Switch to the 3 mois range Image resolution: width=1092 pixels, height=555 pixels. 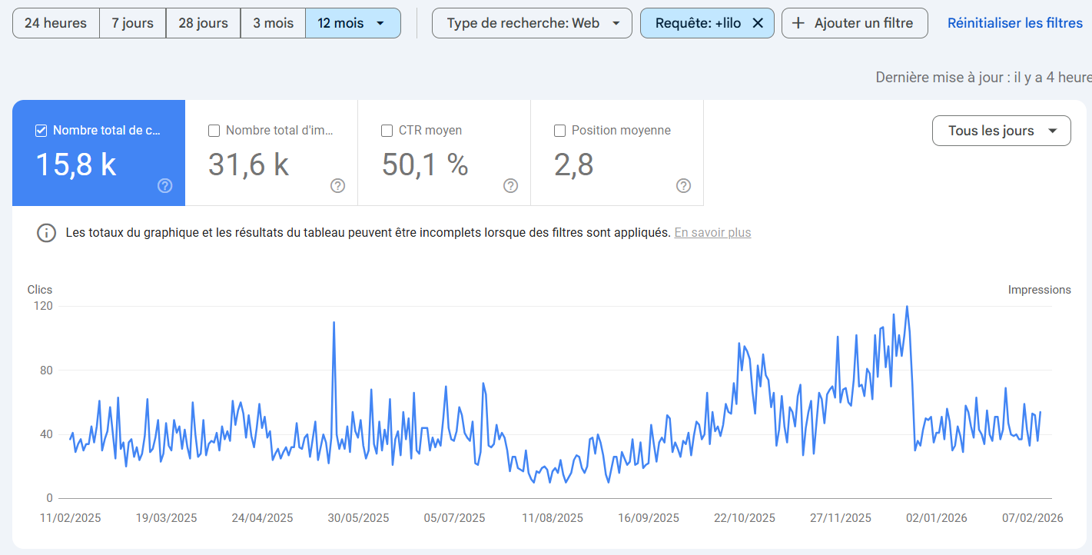(x=273, y=23)
